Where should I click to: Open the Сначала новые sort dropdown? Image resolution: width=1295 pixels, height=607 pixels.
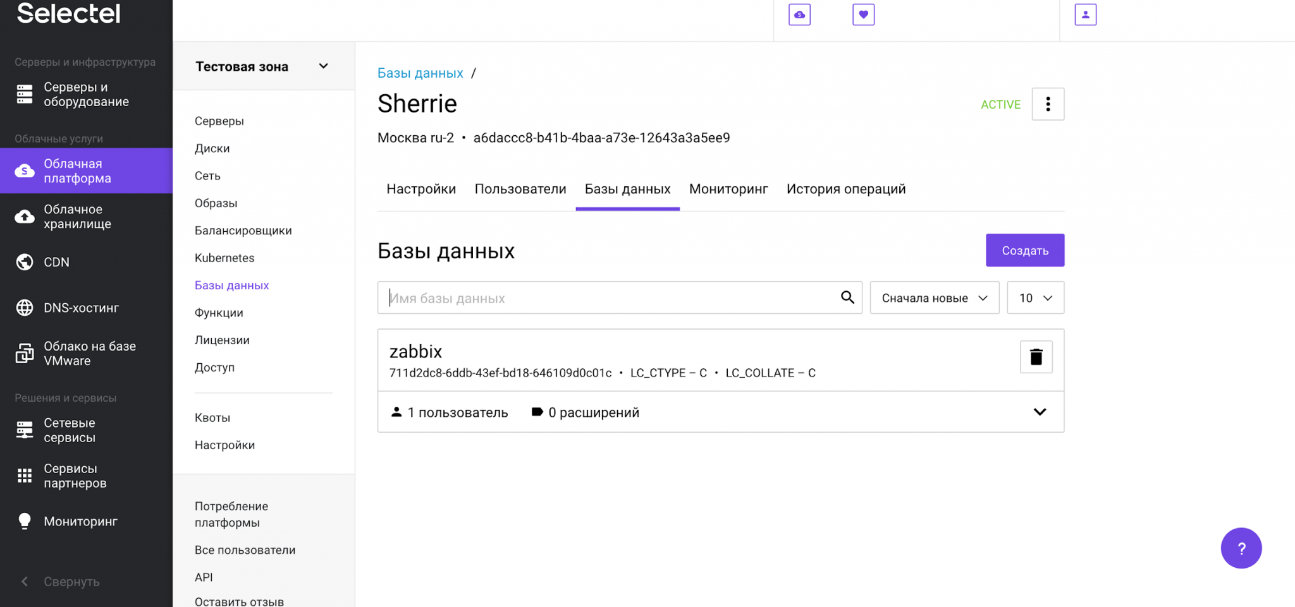click(x=934, y=298)
